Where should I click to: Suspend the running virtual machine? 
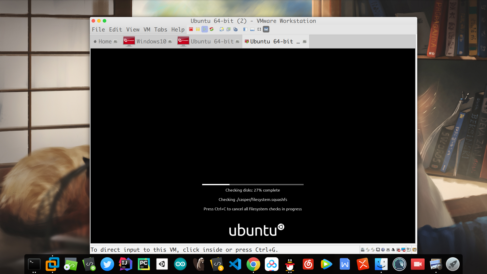[x=198, y=29]
